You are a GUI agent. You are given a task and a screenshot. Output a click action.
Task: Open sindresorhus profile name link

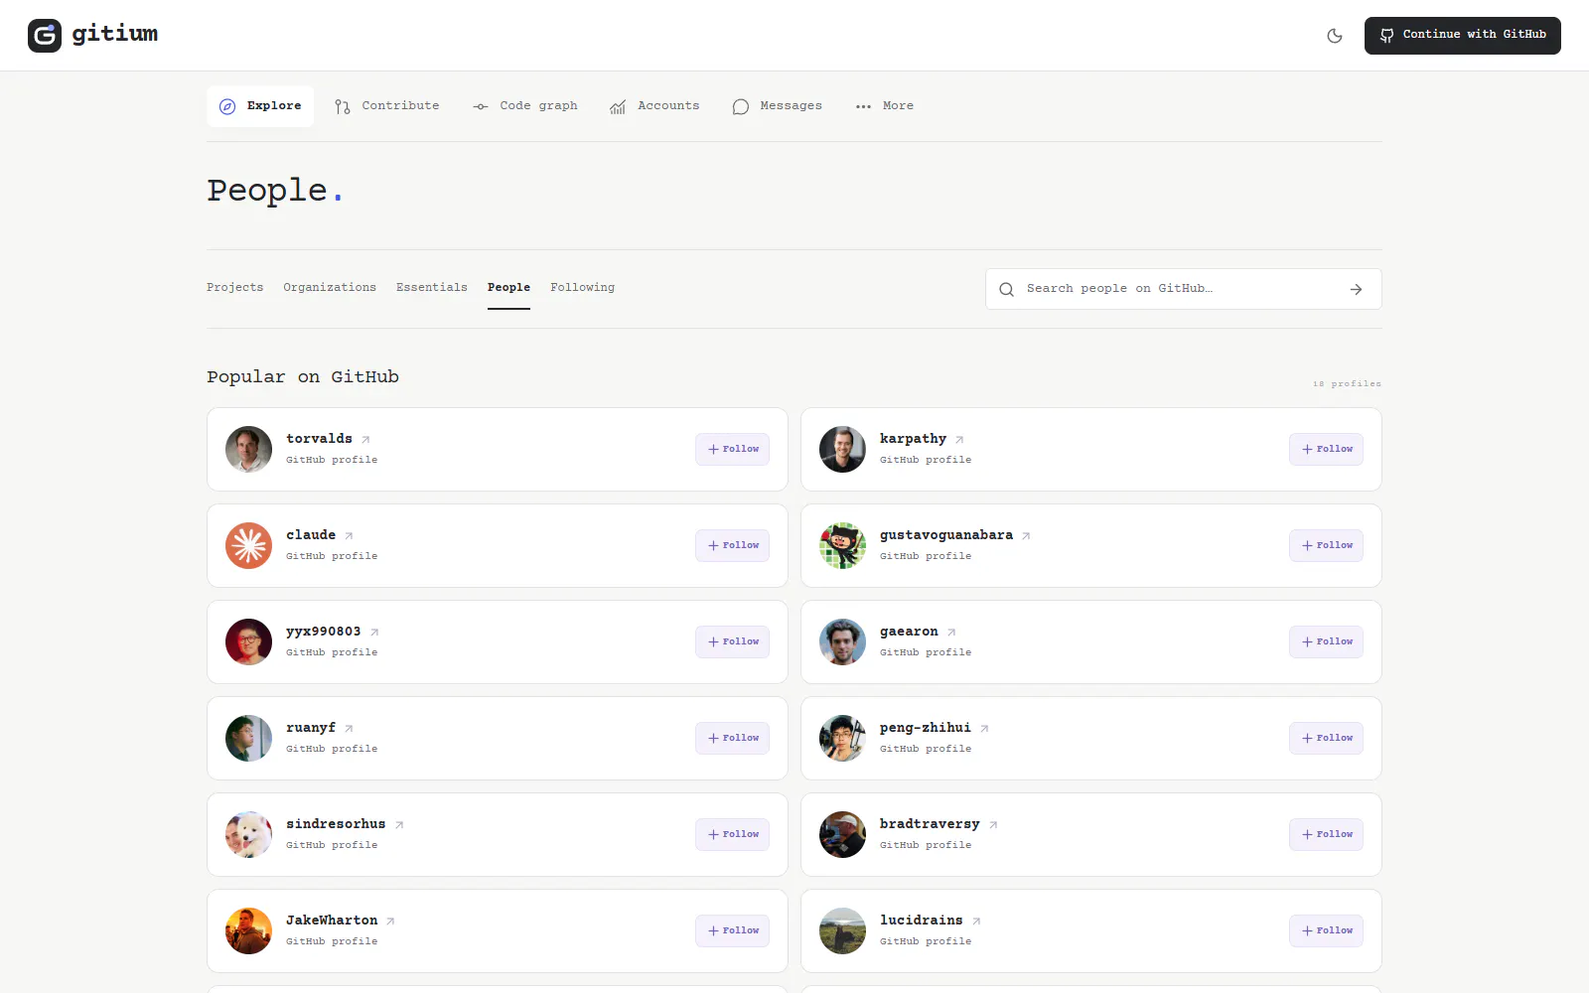click(336, 824)
